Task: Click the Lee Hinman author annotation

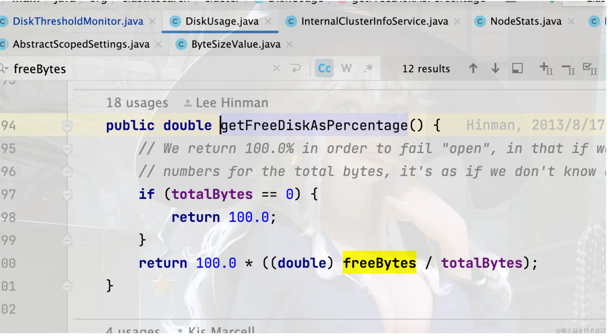Action: [x=226, y=103]
